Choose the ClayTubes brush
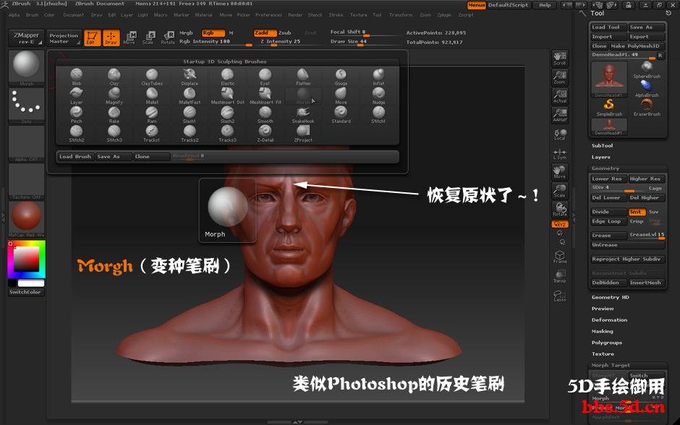680x425 pixels. (152, 77)
